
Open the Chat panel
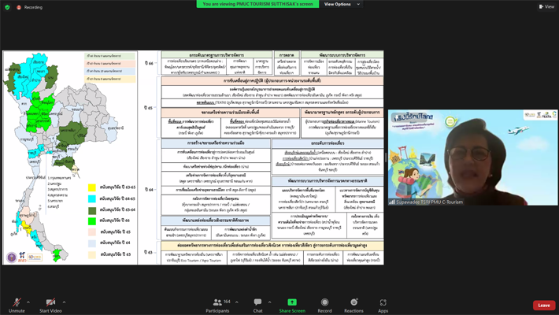257,304
